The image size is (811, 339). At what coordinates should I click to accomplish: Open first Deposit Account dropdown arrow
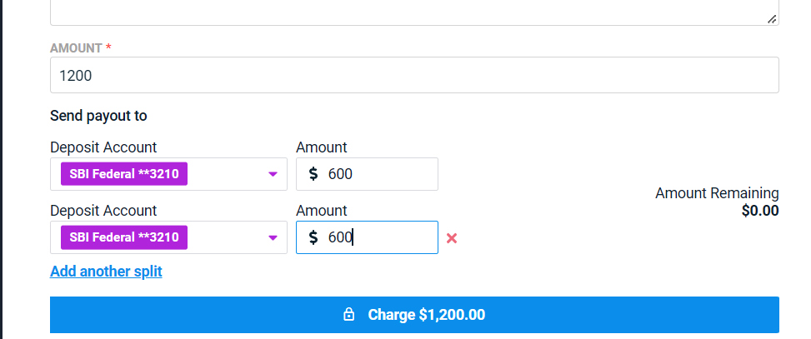(x=273, y=175)
